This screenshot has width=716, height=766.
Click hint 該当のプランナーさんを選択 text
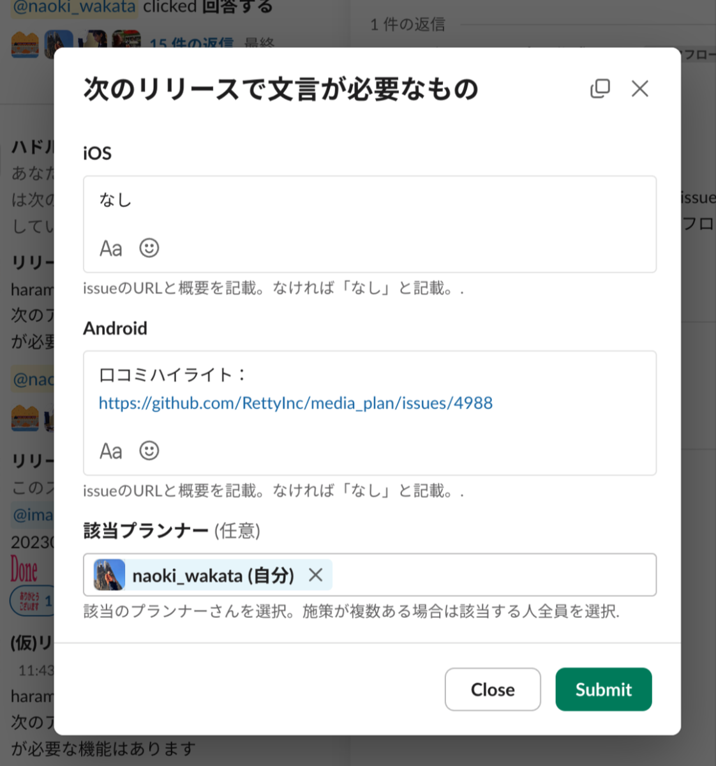point(352,612)
